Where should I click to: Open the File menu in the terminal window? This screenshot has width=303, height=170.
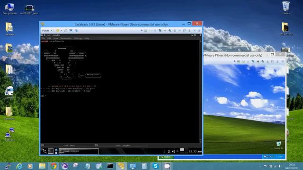(x=43, y=38)
